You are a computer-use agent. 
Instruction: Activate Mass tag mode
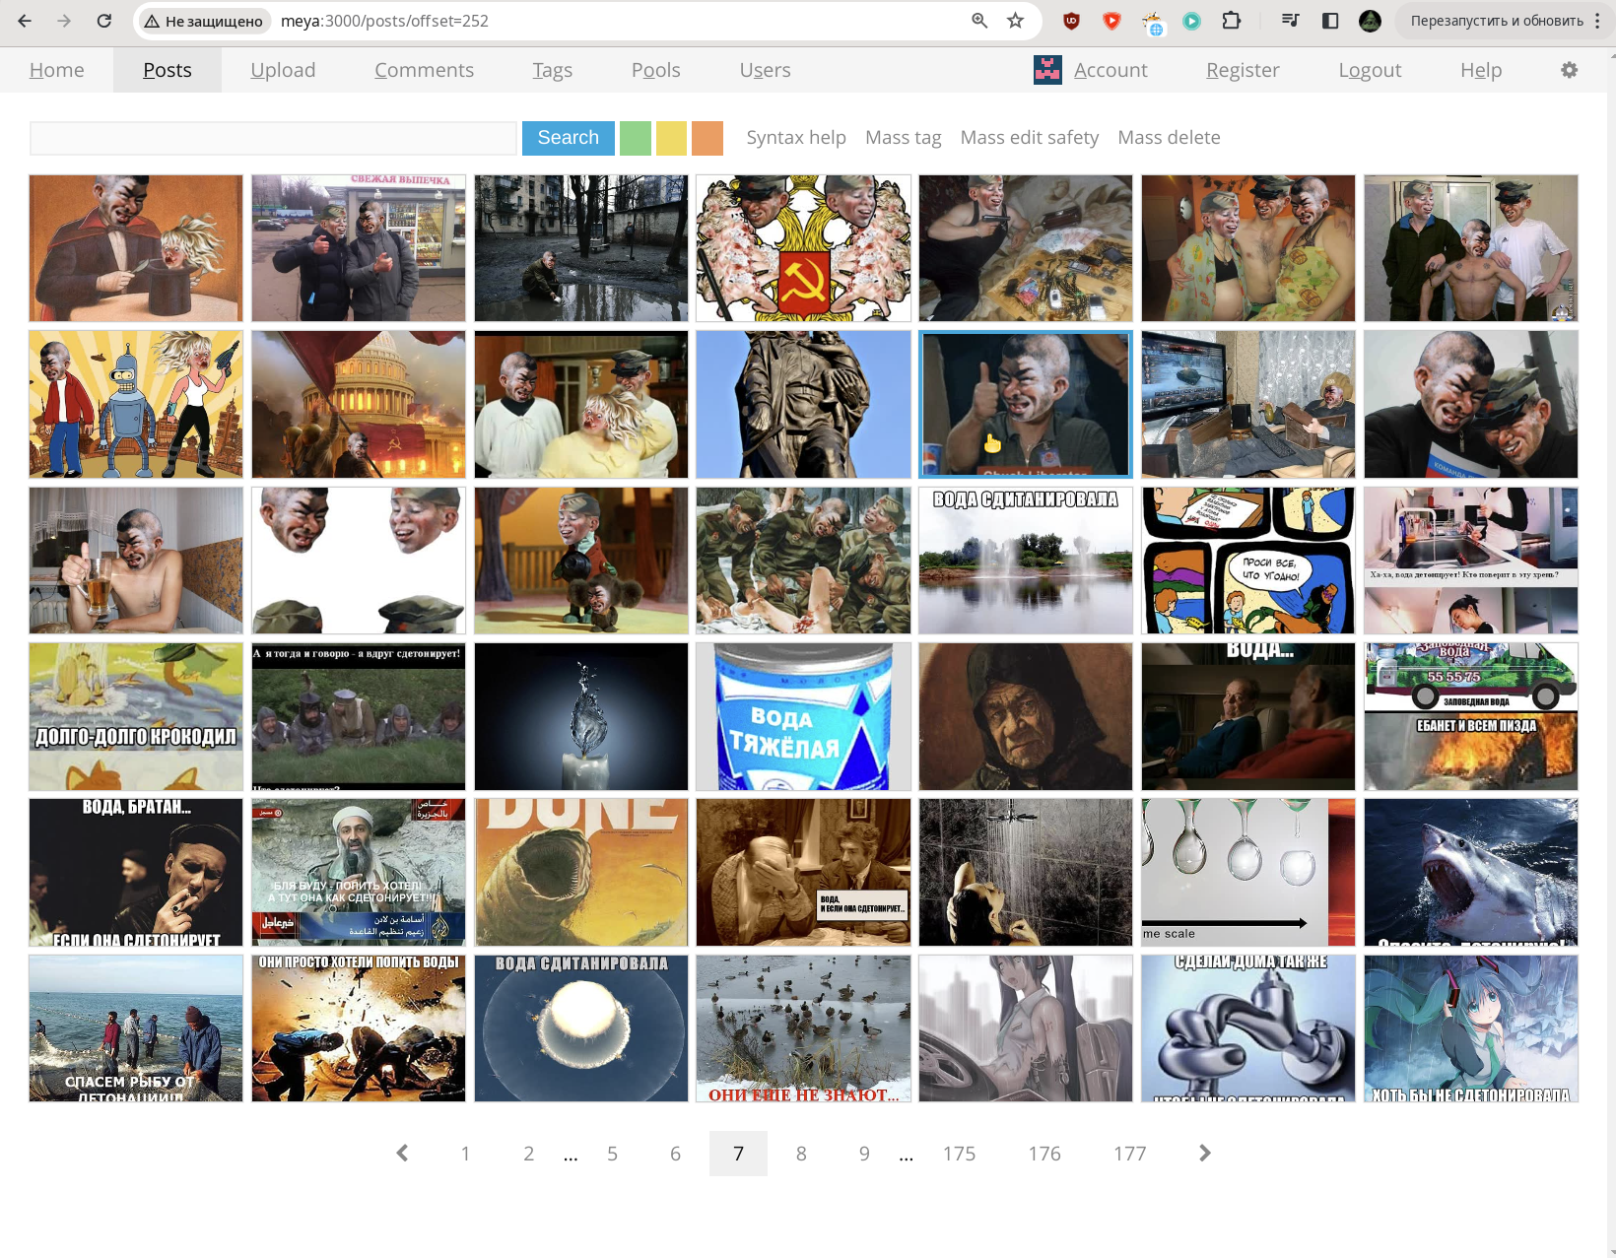point(904,138)
